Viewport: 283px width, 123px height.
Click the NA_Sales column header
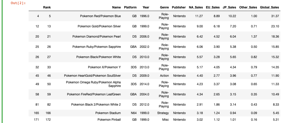click(196, 7)
